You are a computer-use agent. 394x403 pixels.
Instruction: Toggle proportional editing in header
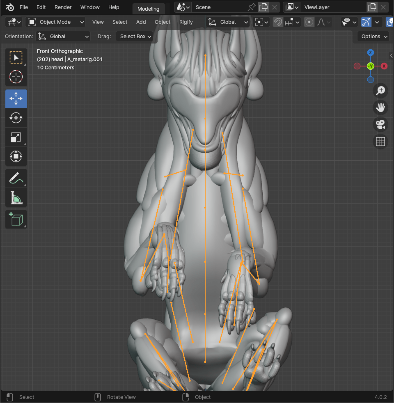309,22
